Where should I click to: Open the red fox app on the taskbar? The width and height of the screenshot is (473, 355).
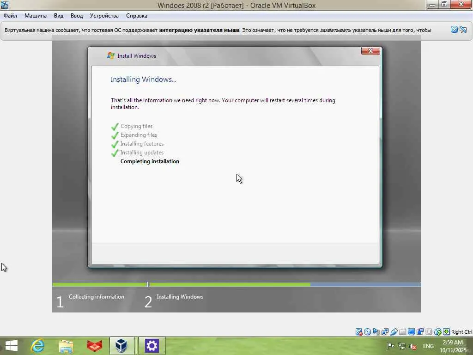(x=94, y=346)
